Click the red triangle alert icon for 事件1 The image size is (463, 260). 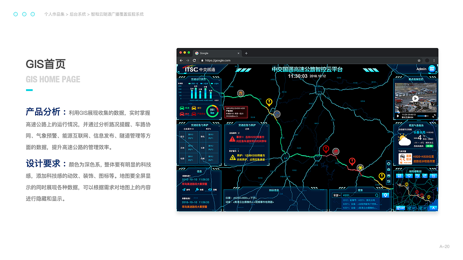[232, 139]
